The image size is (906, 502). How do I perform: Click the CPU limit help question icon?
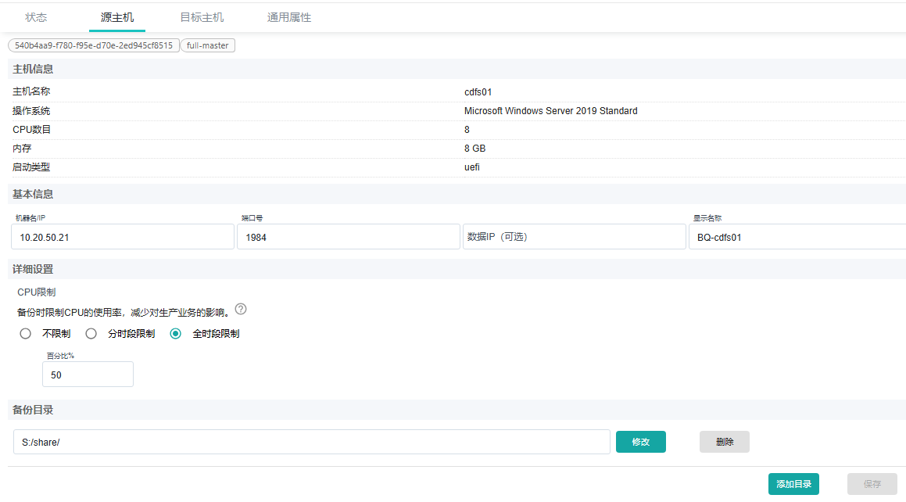pyautogui.click(x=241, y=309)
